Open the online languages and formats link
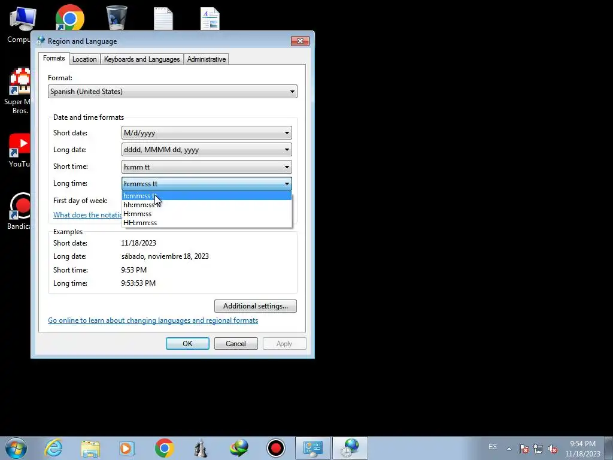Image resolution: width=613 pixels, height=460 pixels. 153,320
